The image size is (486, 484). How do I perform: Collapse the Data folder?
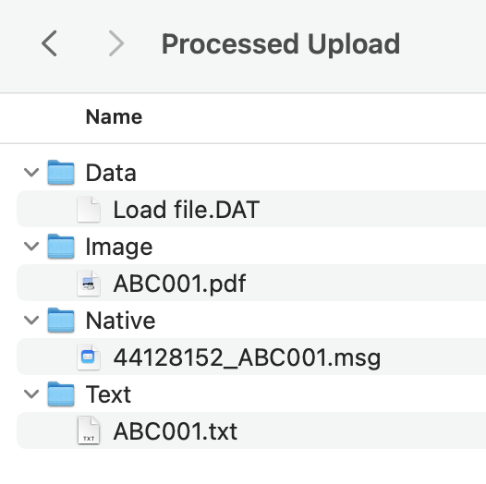(x=31, y=173)
